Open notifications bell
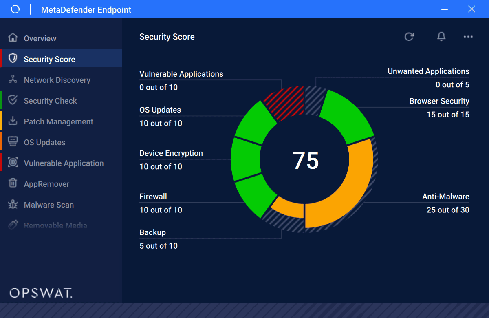 point(441,37)
